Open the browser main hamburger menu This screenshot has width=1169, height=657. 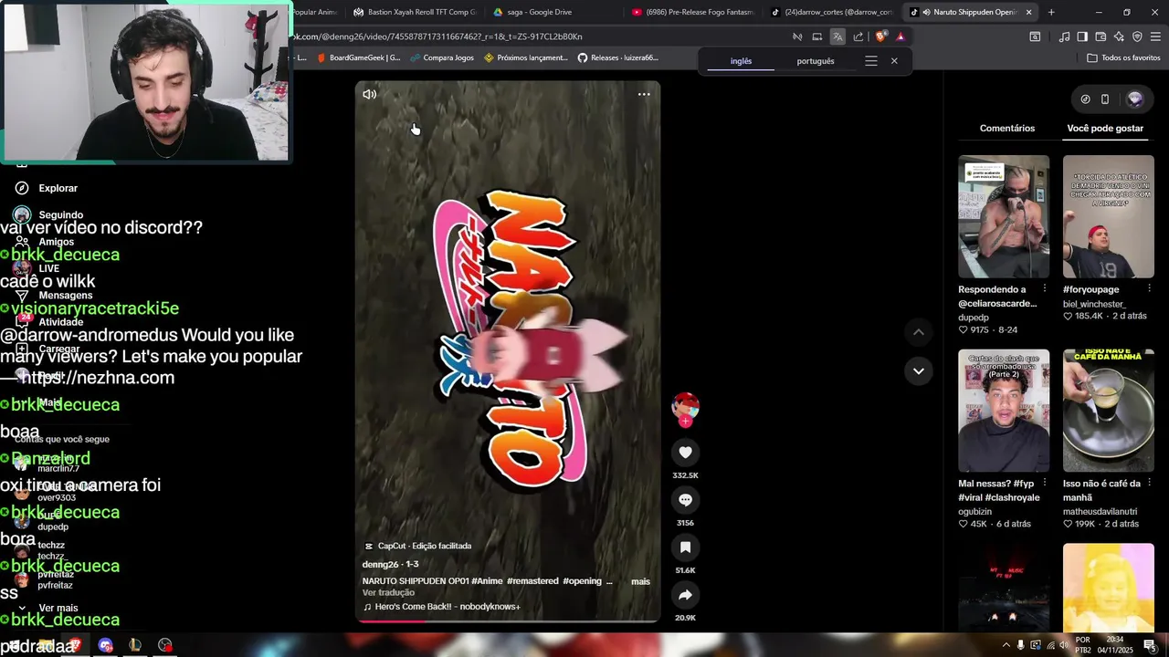point(1155,36)
